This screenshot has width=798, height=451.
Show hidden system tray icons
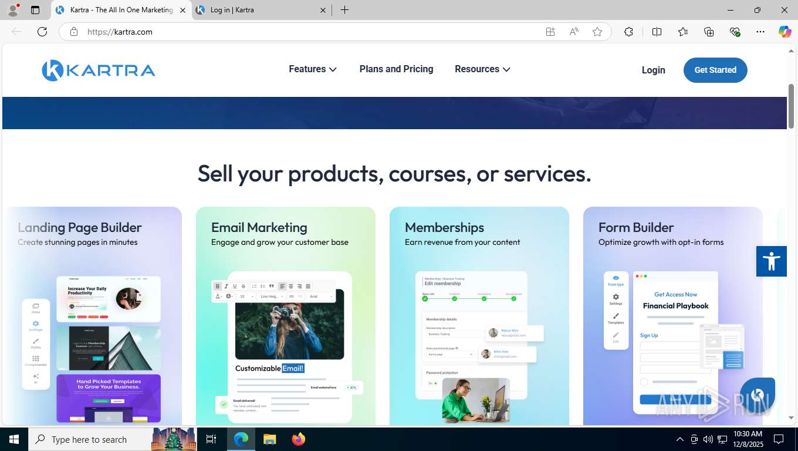[680, 439]
